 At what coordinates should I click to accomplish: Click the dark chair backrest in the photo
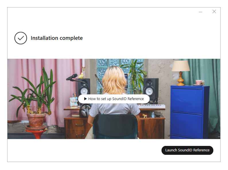pos(115,125)
